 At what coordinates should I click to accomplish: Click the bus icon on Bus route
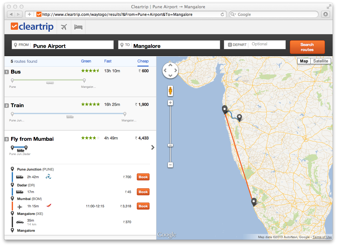pos(50,83)
